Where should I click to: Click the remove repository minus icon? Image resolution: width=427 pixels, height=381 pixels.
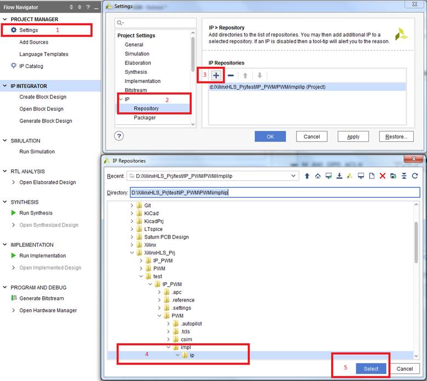coord(231,76)
